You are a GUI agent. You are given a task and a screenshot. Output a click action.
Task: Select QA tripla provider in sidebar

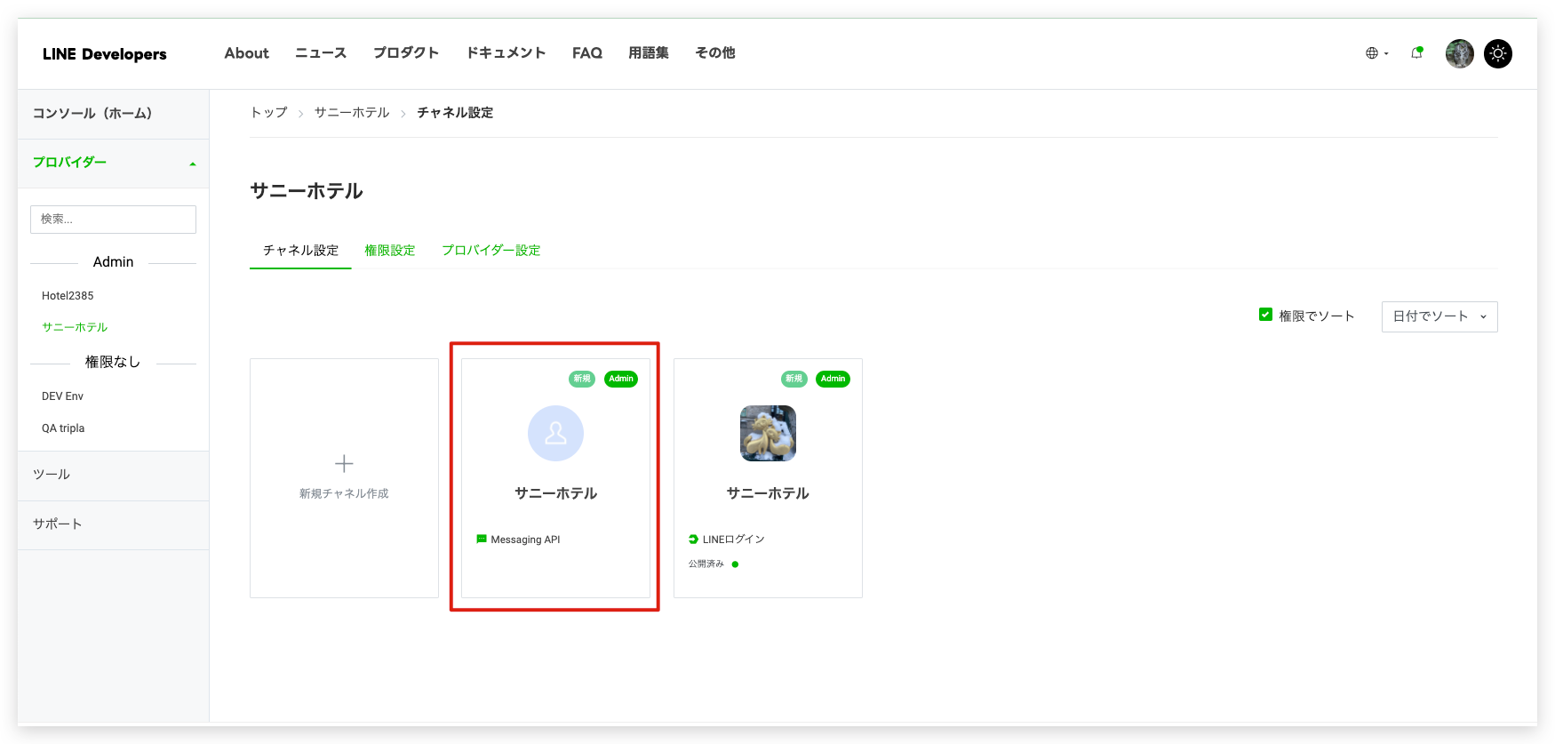tap(63, 428)
